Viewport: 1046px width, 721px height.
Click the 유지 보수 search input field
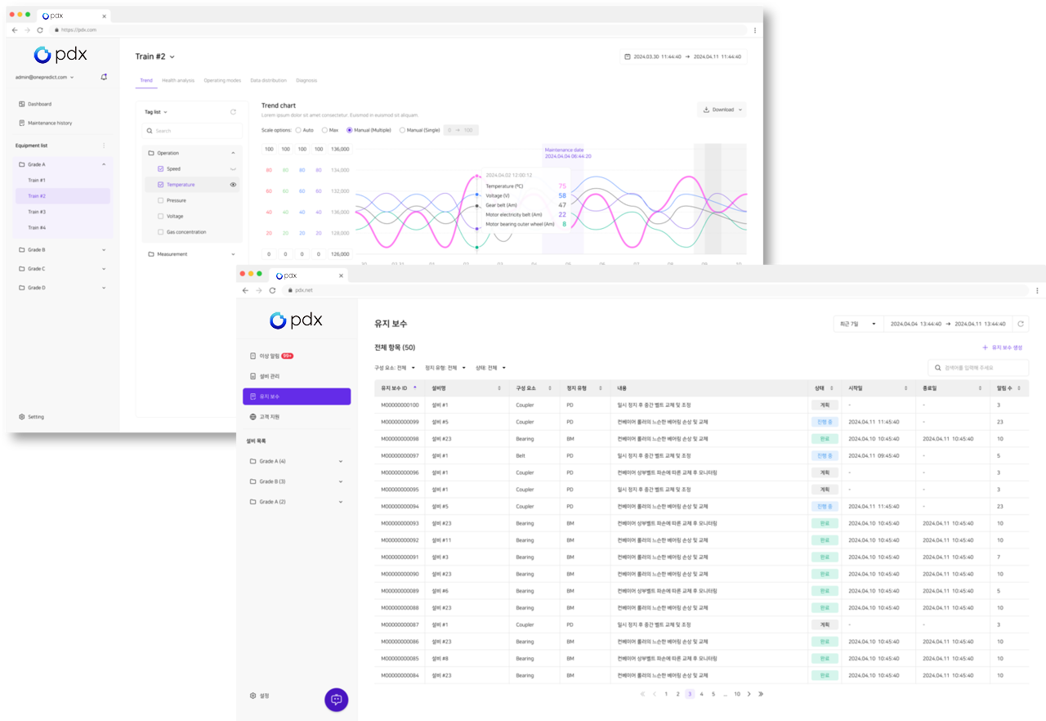click(x=978, y=368)
